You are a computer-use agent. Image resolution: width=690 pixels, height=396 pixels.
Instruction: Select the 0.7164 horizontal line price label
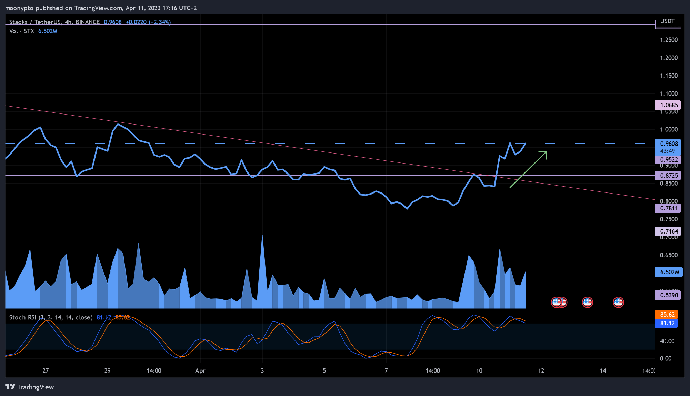coord(668,231)
